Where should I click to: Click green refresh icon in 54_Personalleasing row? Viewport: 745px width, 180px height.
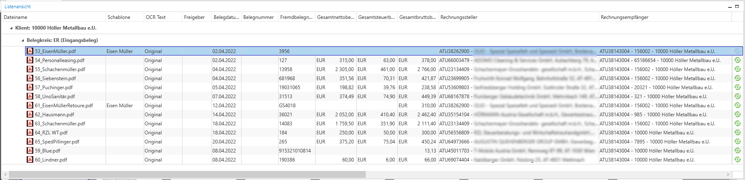coord(737,60)
